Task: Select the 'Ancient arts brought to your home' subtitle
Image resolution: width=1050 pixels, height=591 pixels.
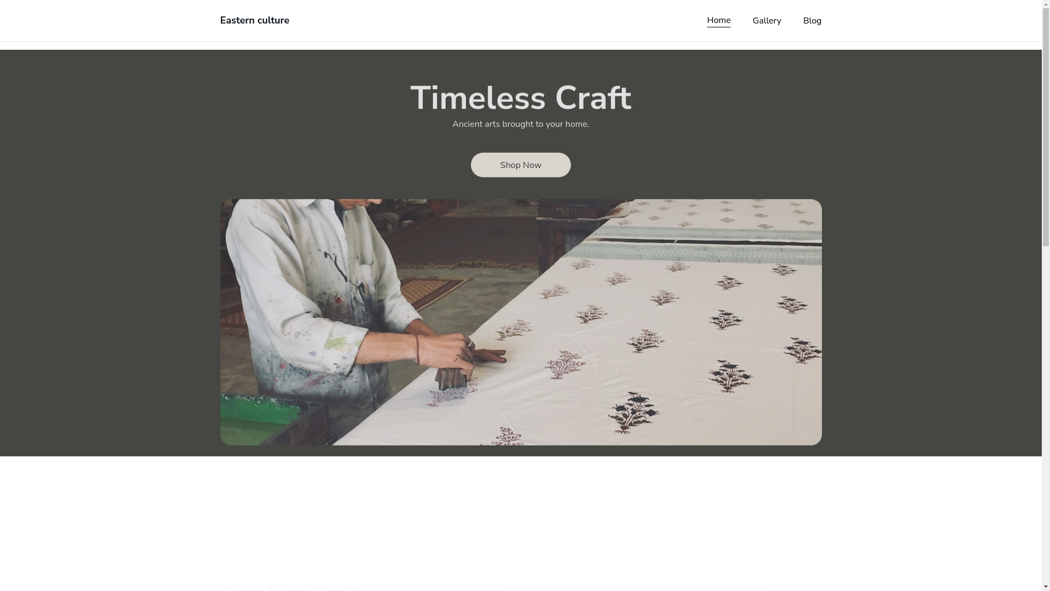Action: (x=521, y=124)
